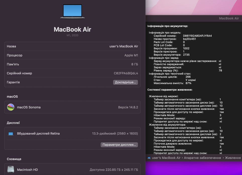The image size is (242, 175).
Task: Click Назва пристрою label
Action: 165,39
